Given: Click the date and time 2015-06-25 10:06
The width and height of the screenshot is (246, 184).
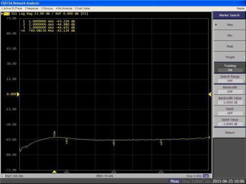Looking at the screenshot, I should pos(228,181).
